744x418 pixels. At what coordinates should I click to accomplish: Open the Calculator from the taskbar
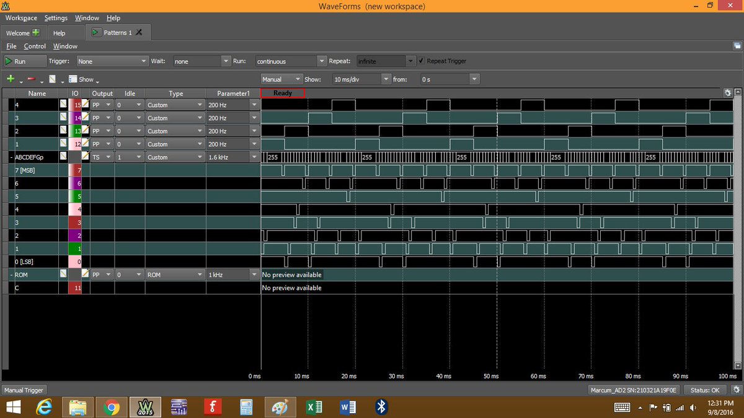coord(247,407)
